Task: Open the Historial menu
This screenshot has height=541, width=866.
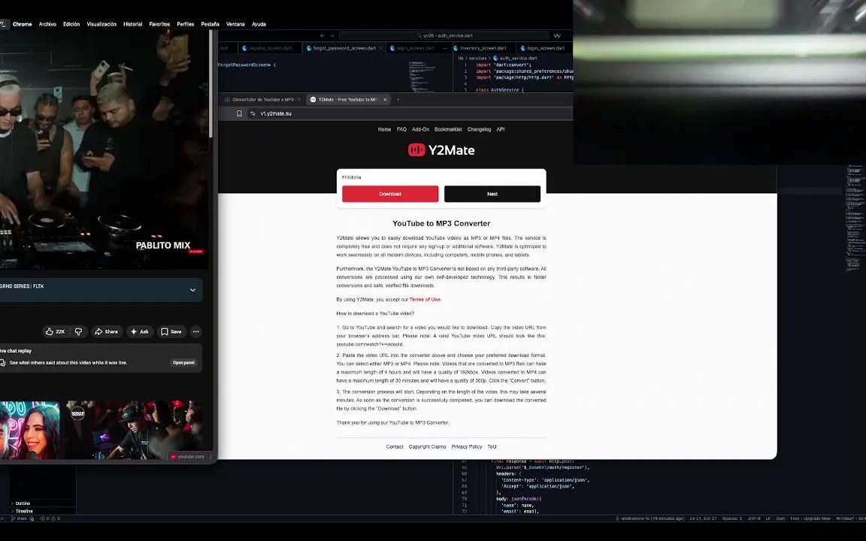Action: pos(132,24)
